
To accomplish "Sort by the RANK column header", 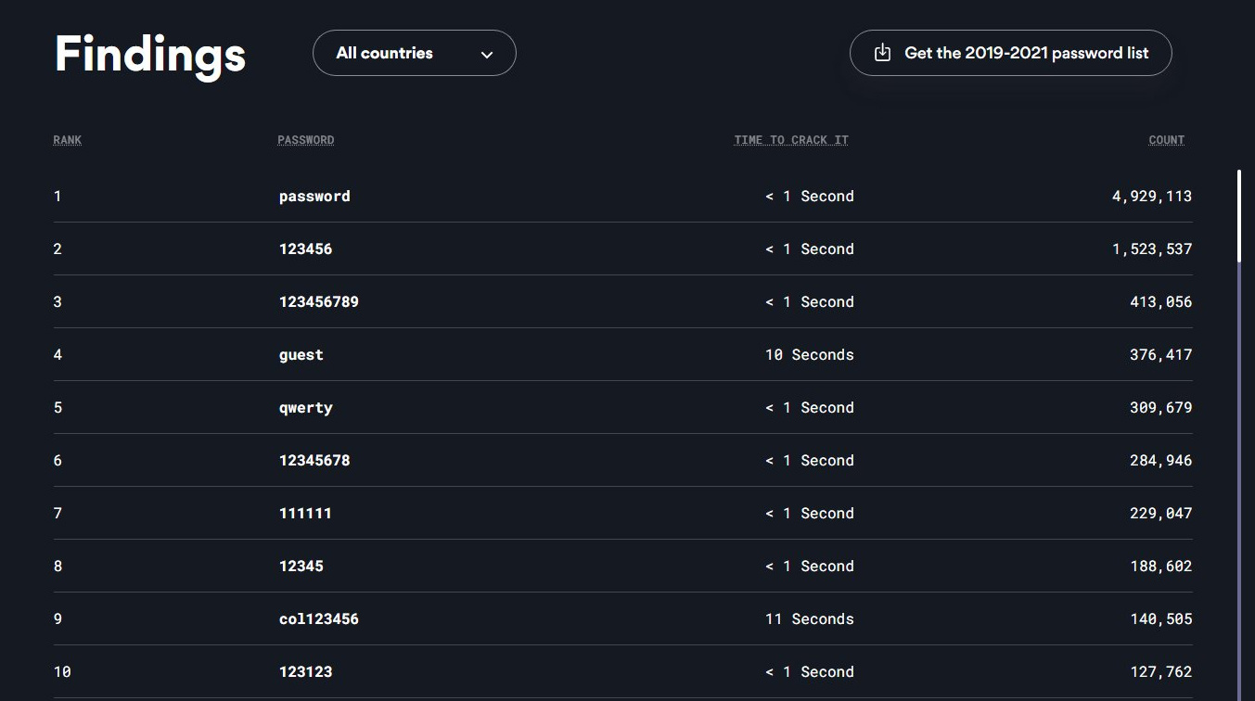I will click(x=67, y=140).
